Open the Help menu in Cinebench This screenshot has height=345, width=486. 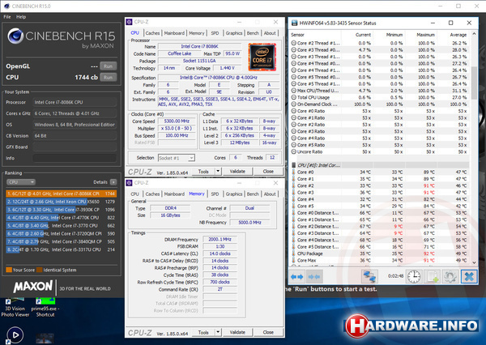point(21,17)
